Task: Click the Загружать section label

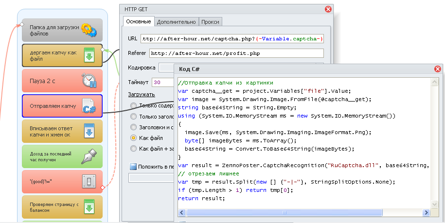Action: tap(142, 94)
